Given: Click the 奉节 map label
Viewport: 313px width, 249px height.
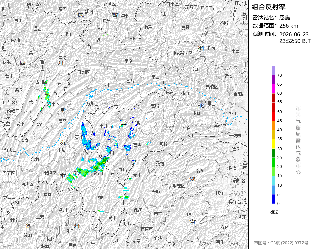Looking at the screenshot, I should [130, 81].
